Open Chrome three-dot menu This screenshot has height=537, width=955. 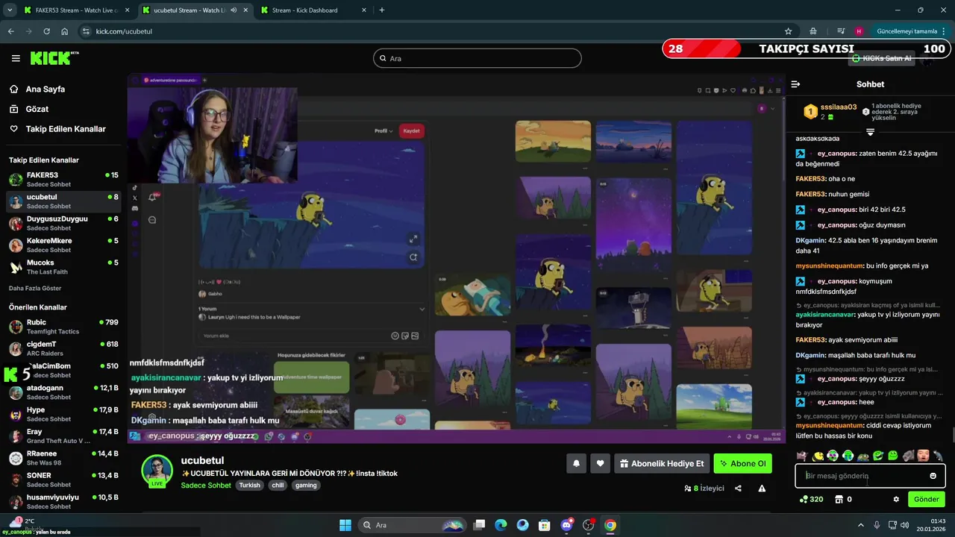click(x=945, y=31)
